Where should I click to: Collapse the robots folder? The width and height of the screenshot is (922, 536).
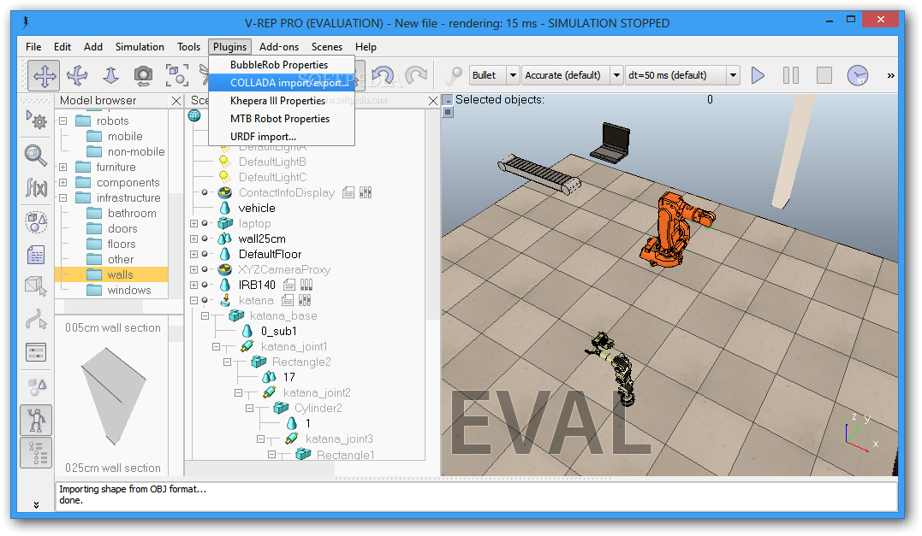click(x=62, y=121)
